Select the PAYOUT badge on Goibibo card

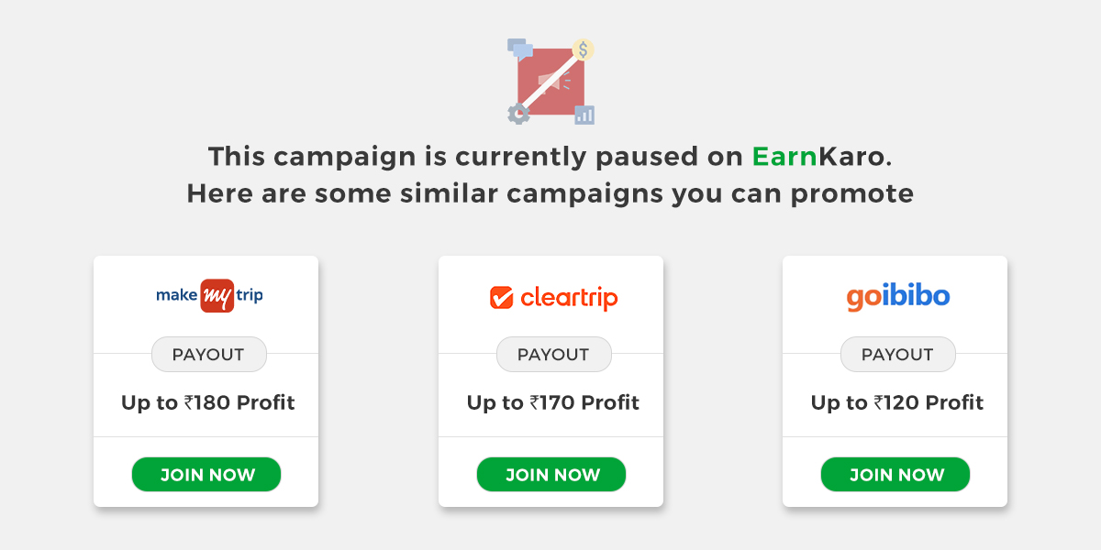(x=897, y=354)
